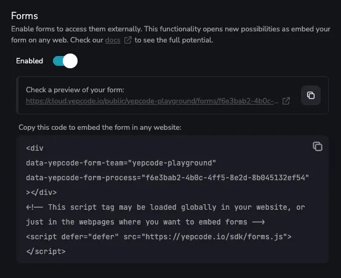Screen dimensions: 341x278
Task: Open the cloud.yepcode.io form preview URL
Action: click(152, 101)
